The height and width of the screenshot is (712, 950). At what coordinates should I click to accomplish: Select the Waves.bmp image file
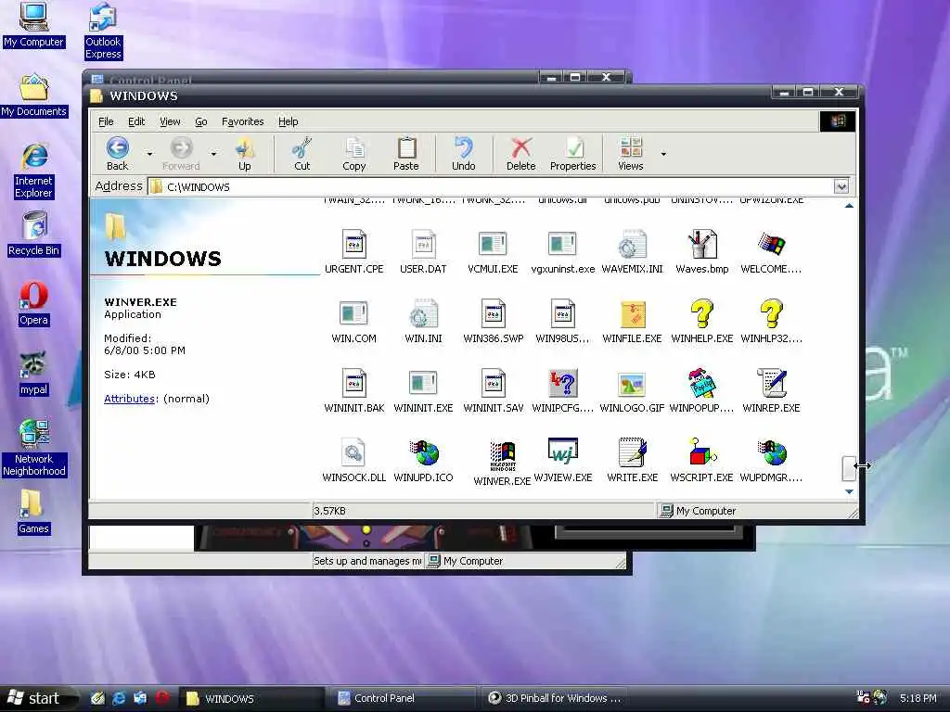coord(701,252)
